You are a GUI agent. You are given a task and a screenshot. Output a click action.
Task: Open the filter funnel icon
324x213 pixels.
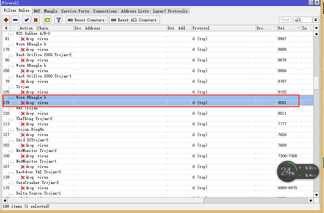(59, 20)
